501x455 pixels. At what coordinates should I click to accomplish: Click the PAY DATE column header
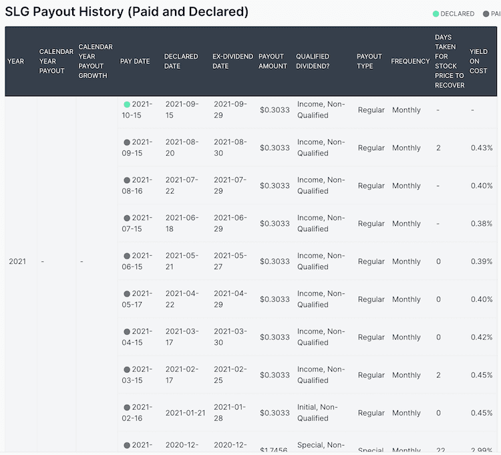point(135,61)
